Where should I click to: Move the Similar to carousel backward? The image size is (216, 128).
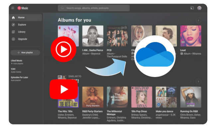point(191,82)
